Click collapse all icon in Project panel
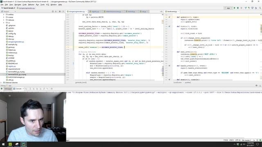Viewport: 262px width, 147px height. (56, 11)
